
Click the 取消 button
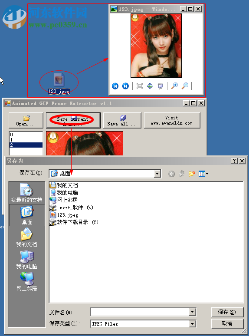click(227, 323)
